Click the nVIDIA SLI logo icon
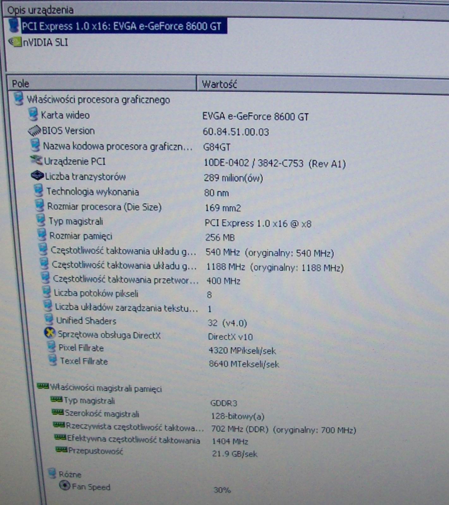The width and height of the screenshot is (449, 505). (x=15, y=42)
